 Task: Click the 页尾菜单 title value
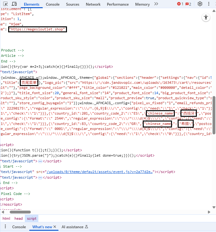point(29,83)
